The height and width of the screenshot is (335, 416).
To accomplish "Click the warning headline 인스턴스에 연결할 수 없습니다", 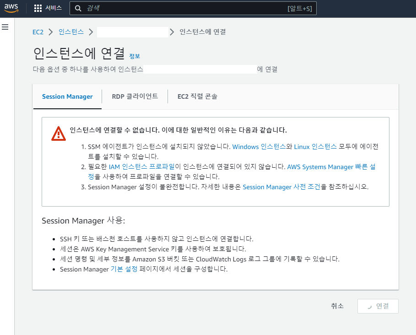I will [178, 130].
